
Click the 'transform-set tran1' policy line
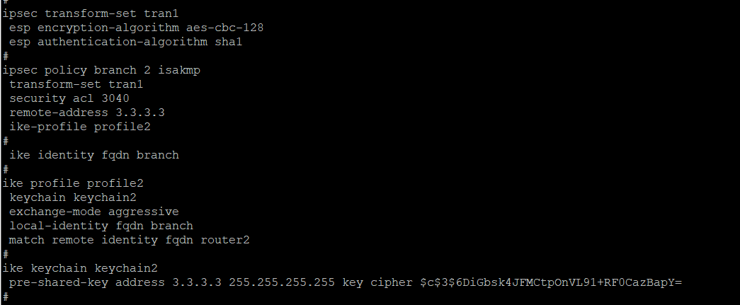point(76,84)
